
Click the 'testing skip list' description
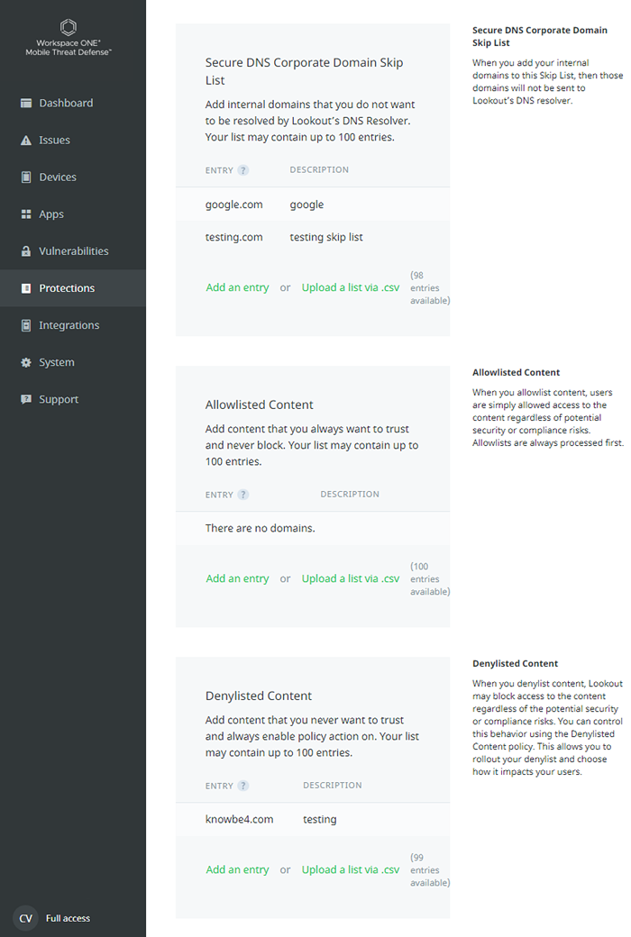coord(326,237)
